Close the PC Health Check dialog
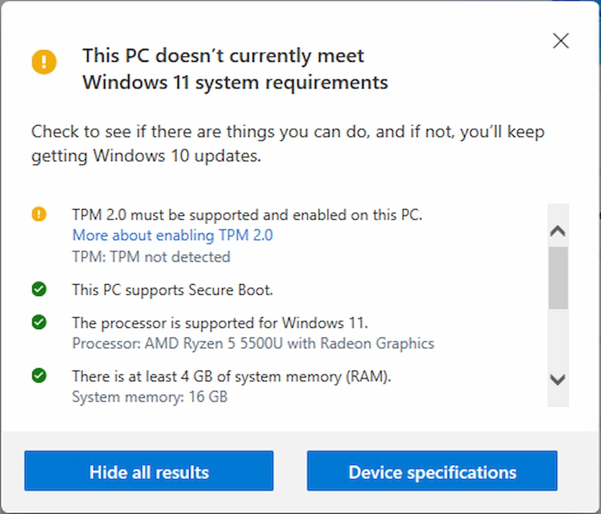 (561, 41)
